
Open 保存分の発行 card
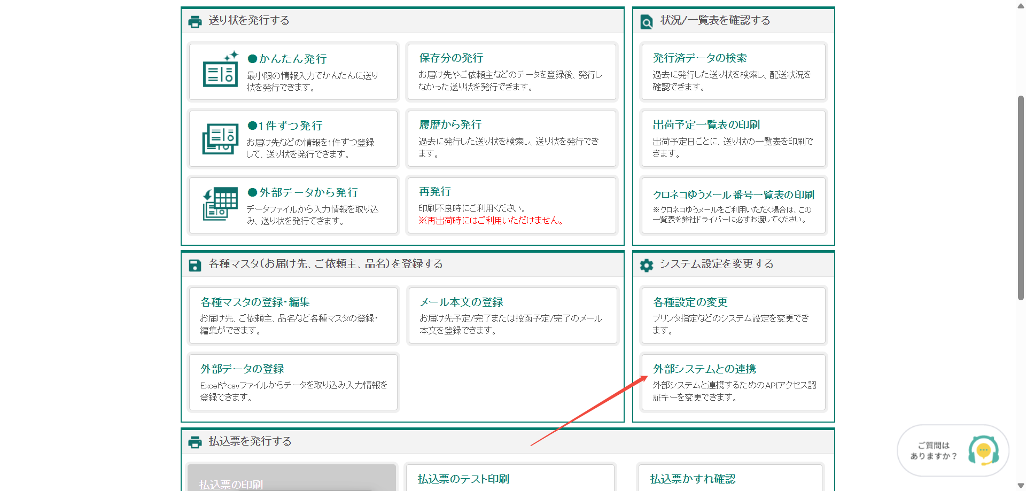[512, 72]
